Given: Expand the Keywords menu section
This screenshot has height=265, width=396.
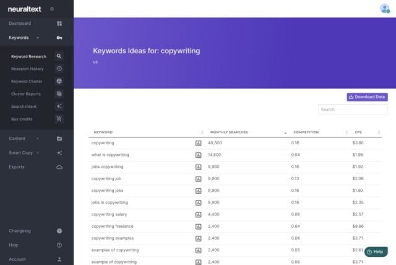Looking at the screenshot, I should 25,38.
